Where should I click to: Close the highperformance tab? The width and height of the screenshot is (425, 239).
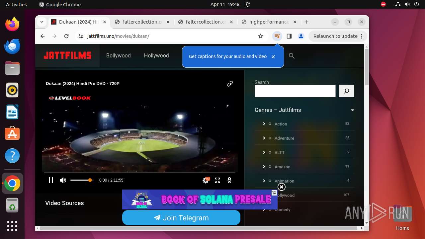coord(295,22)
